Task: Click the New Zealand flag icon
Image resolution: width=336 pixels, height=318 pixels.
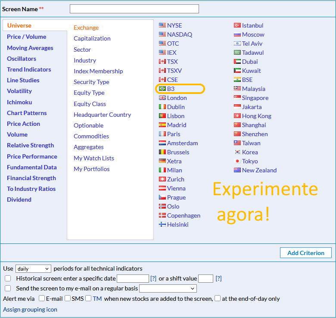Action: (237, 170)
